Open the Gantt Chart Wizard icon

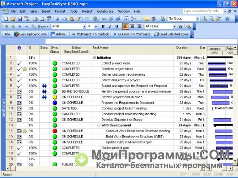188,26
